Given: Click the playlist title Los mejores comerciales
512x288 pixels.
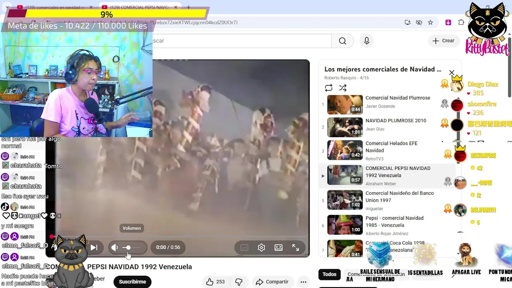Looking at the screenshot, I should pyautogui.click(x=383, y=69).
